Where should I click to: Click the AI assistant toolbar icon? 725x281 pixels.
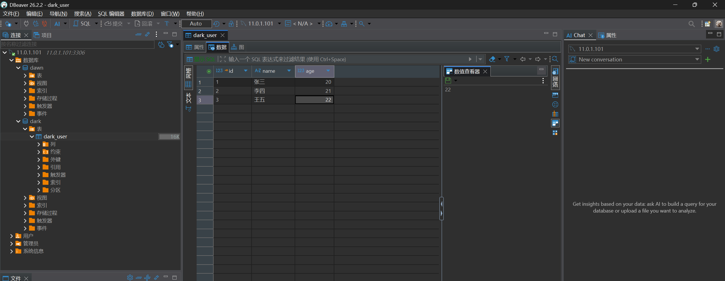tap(57, 24)
